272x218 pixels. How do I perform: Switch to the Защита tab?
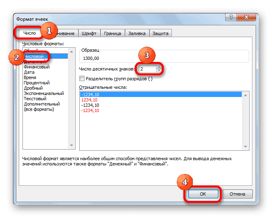(160, 33)
